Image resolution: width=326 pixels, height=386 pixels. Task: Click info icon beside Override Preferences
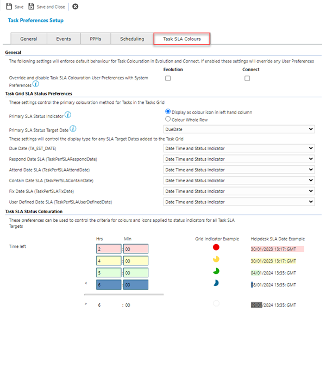36,84
